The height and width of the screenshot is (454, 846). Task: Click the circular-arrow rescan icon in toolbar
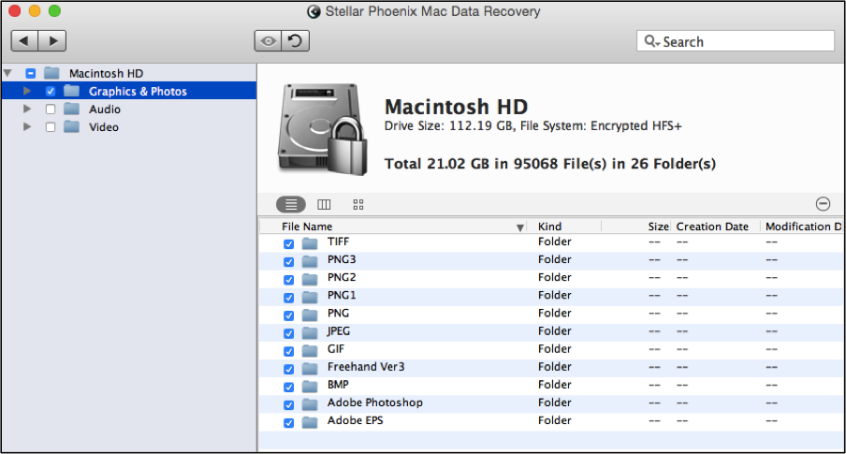coord(295,41)
